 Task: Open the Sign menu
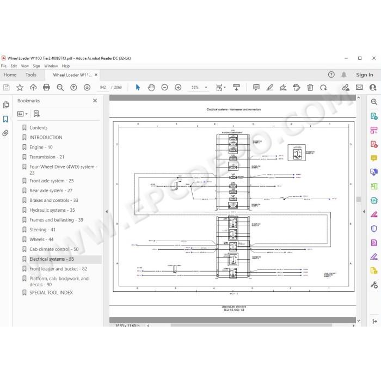pos(36,66)
